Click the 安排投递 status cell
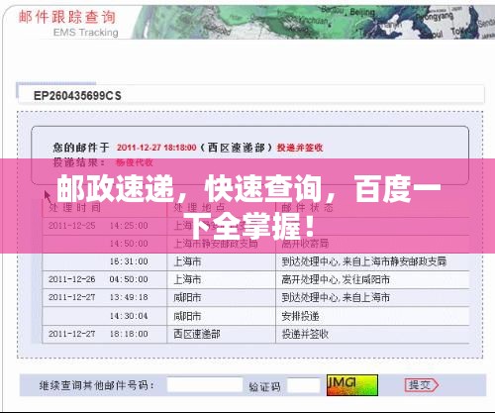 (300, 316)
